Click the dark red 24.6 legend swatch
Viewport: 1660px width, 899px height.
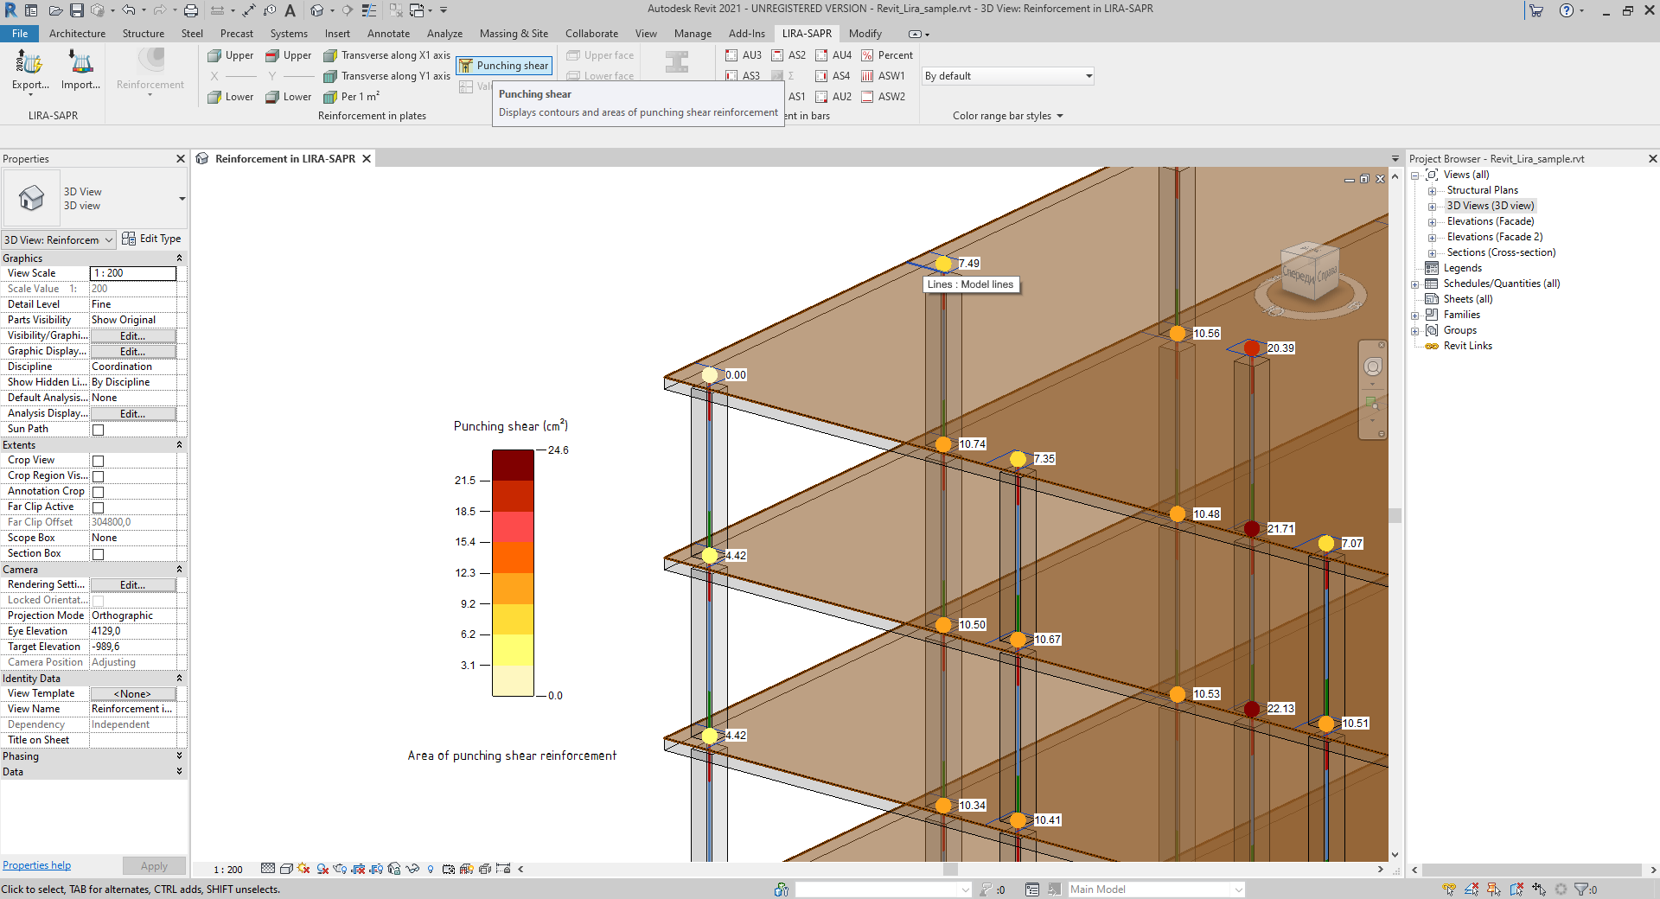click(513, 464)
